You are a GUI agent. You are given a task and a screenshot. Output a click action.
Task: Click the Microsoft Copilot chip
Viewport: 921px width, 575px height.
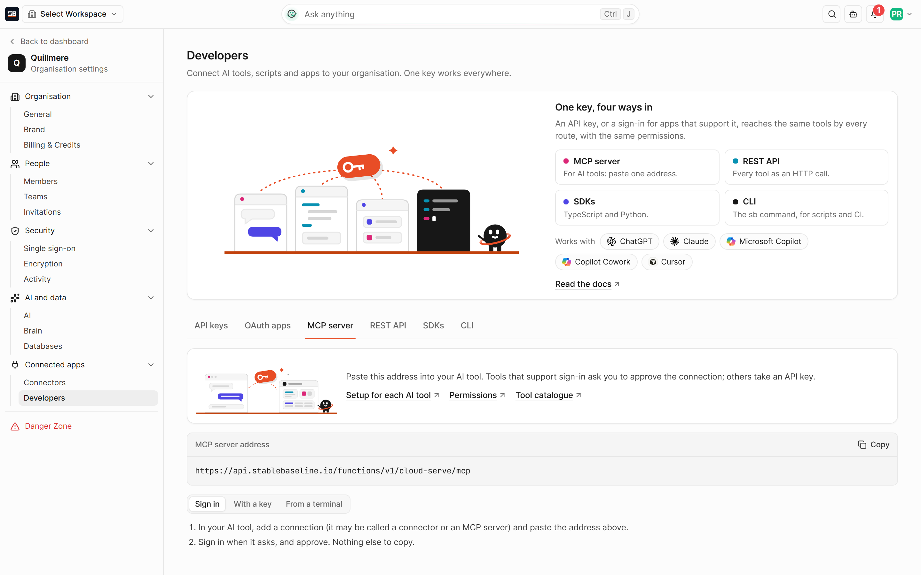pos(763,241)
